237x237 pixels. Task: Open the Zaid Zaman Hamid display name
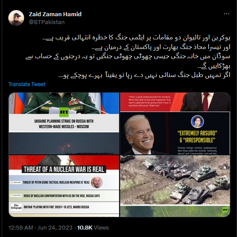tap(55, 14)
